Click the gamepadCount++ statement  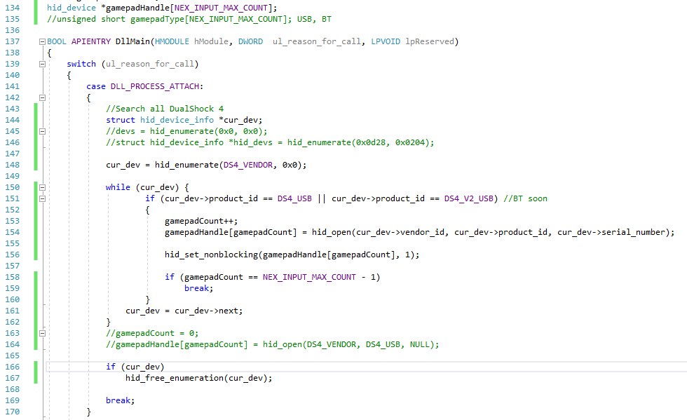pyautogui.click(x=201, y=221)
